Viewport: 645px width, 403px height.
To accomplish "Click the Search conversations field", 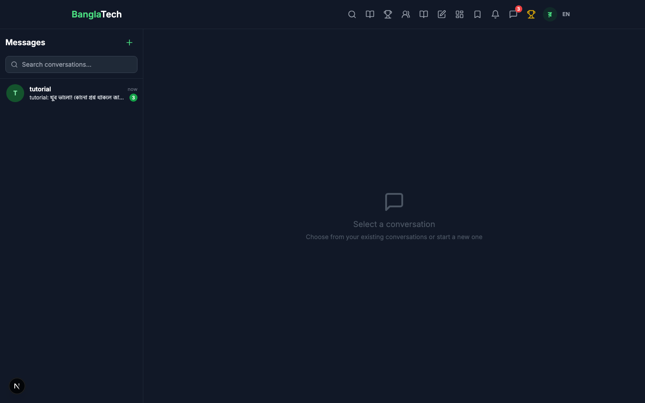I will 76,64.
